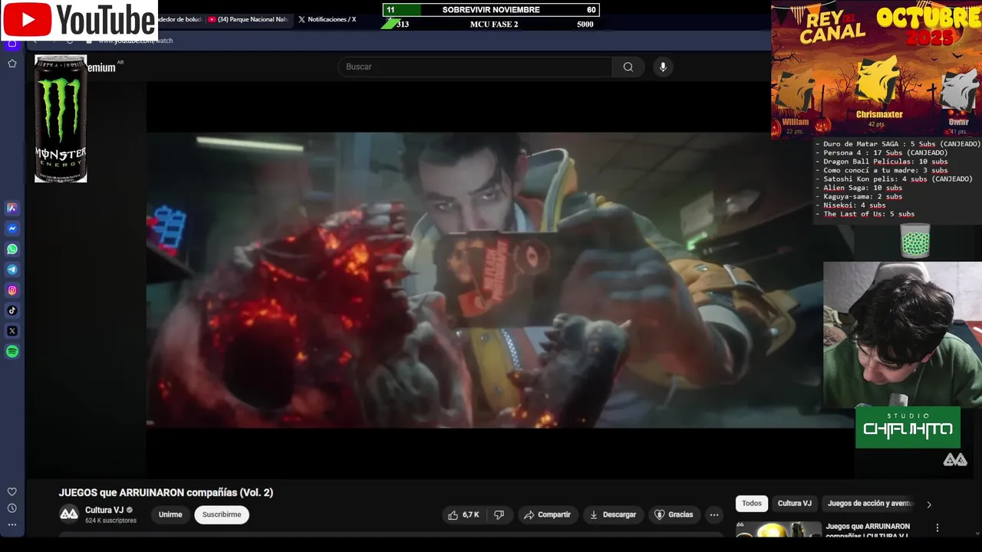The image size is (982, 552).
Task: Open more actions three-dots below video
Action: pyautogui.click(x=714, y=514)
